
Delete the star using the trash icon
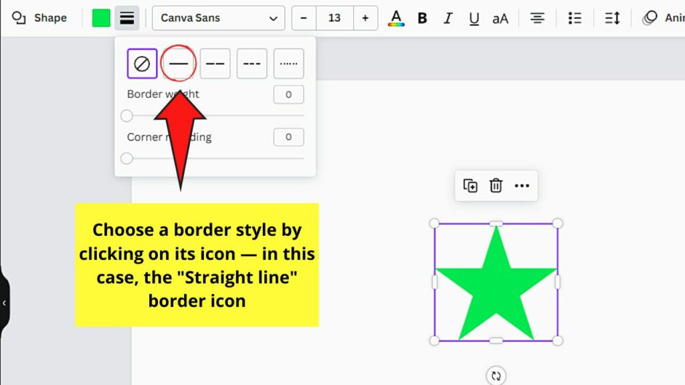[x=496, y=186]
